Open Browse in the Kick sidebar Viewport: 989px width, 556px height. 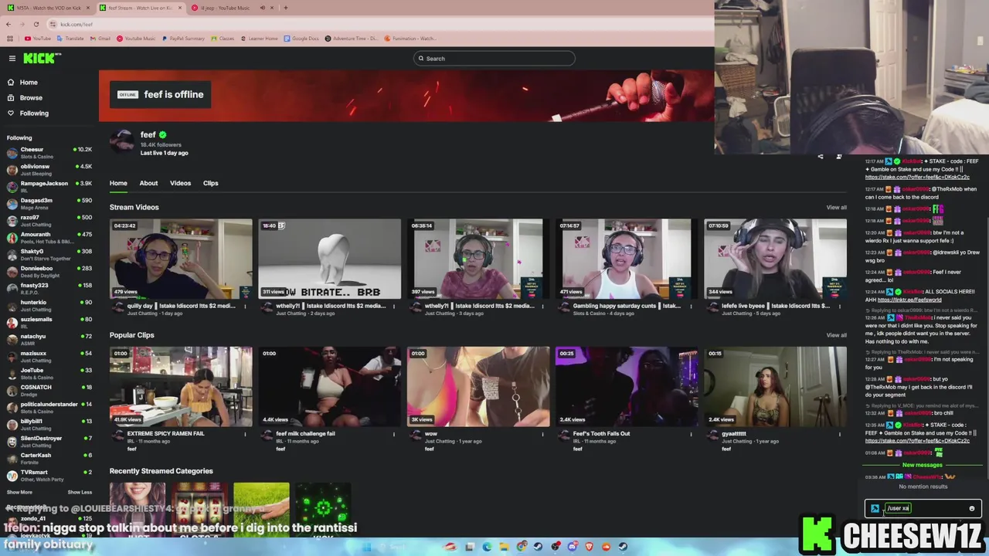(31, 97)
